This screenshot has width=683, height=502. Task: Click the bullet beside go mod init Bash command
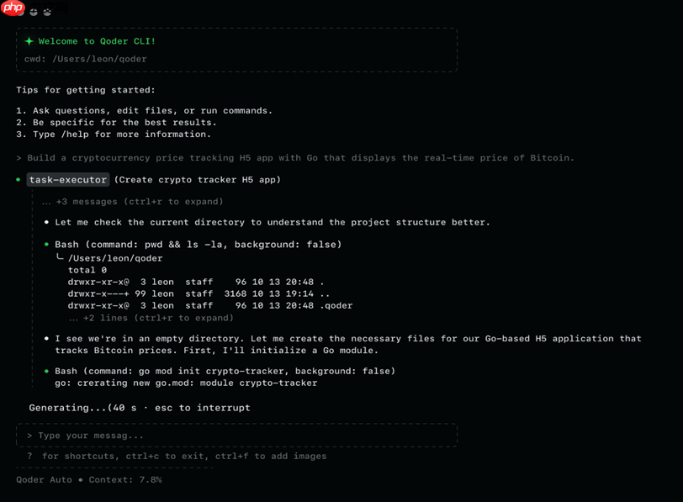(47, 370)
